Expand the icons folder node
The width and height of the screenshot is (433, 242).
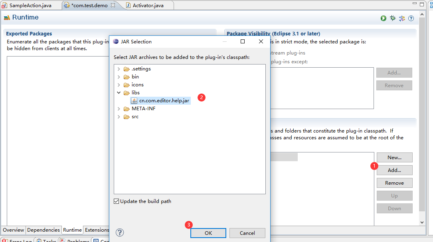coord(119,85)
